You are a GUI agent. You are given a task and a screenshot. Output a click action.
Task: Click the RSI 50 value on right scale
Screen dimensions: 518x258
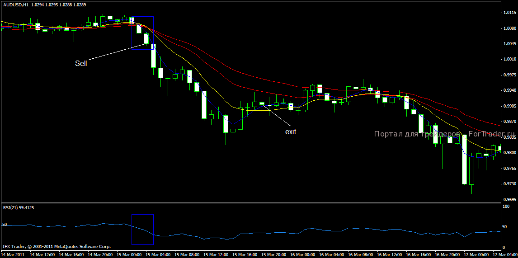click(505, 227)
